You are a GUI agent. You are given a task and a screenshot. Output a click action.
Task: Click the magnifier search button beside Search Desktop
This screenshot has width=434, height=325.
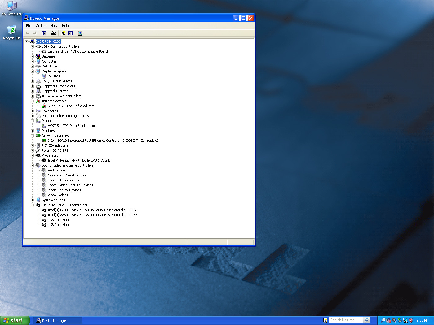pos(367,320)
